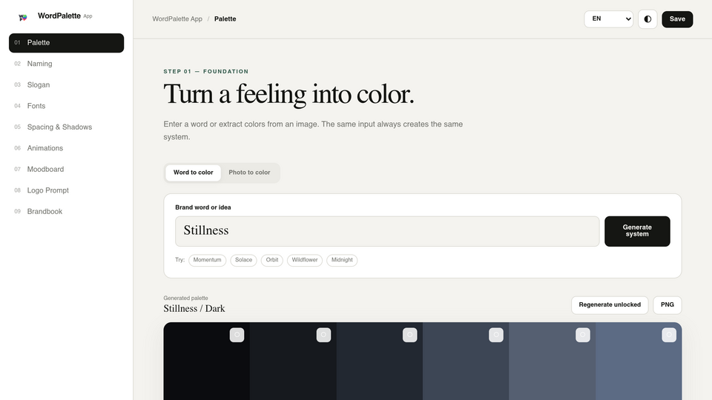Try the Orbit suggestion chip
Viewport: 712px width, 400px height.
tap(272, 260)
